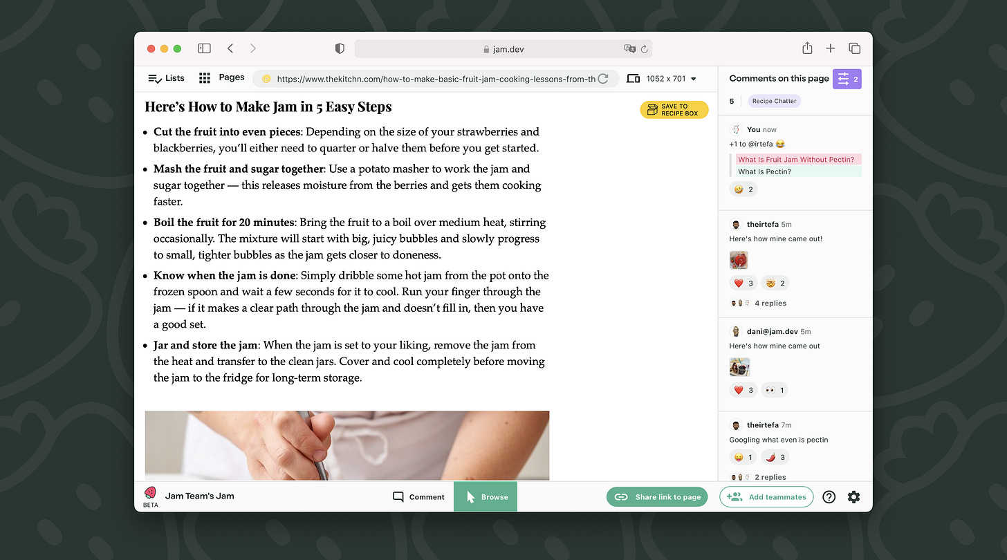Expand the 4 replies thread
This screenshot has height=560, width=1007.
click(770, 304)
